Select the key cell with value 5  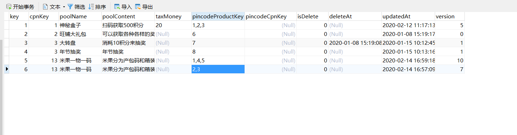pos(19,61)
